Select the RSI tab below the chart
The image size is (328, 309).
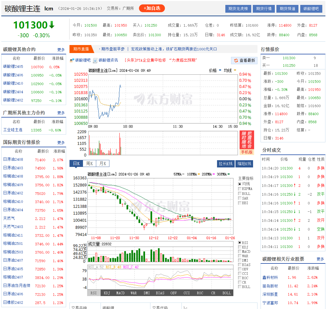coord(94,293)
